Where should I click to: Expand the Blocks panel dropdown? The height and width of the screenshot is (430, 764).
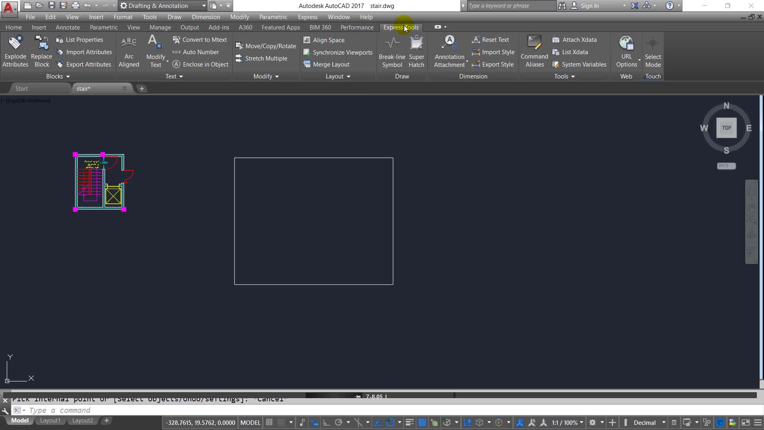click(58, 76)
